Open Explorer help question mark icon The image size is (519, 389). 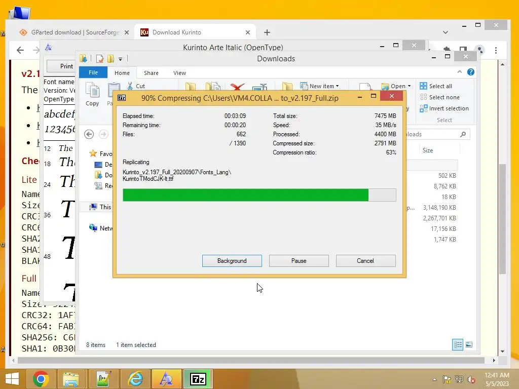471,72
